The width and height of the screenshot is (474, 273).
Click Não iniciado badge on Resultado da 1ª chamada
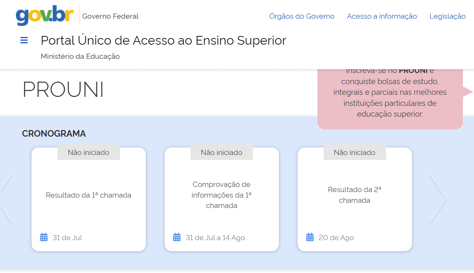pyautogui.click(x=89, y=153)
